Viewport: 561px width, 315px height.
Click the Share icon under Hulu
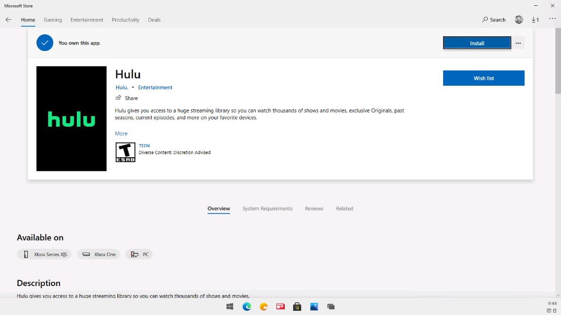tap(118, 98)
